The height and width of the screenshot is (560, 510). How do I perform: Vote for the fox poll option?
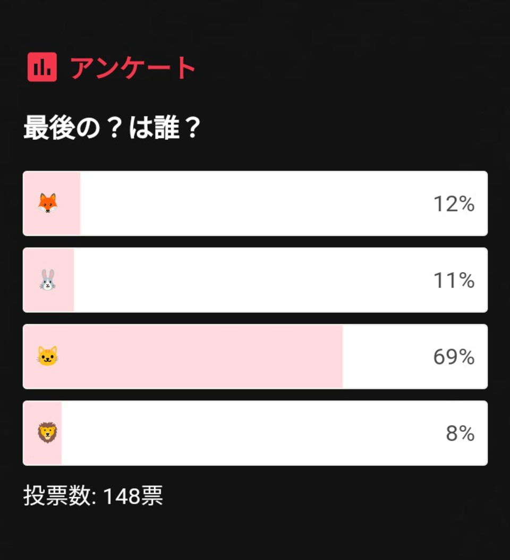click(256, 203)
